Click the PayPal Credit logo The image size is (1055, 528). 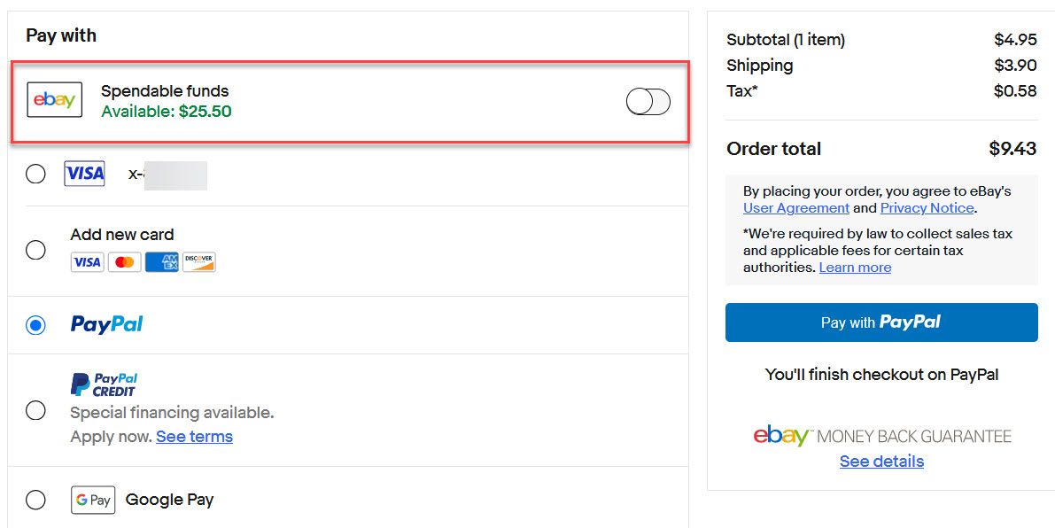pyautogui.click(x=105, y=384)
